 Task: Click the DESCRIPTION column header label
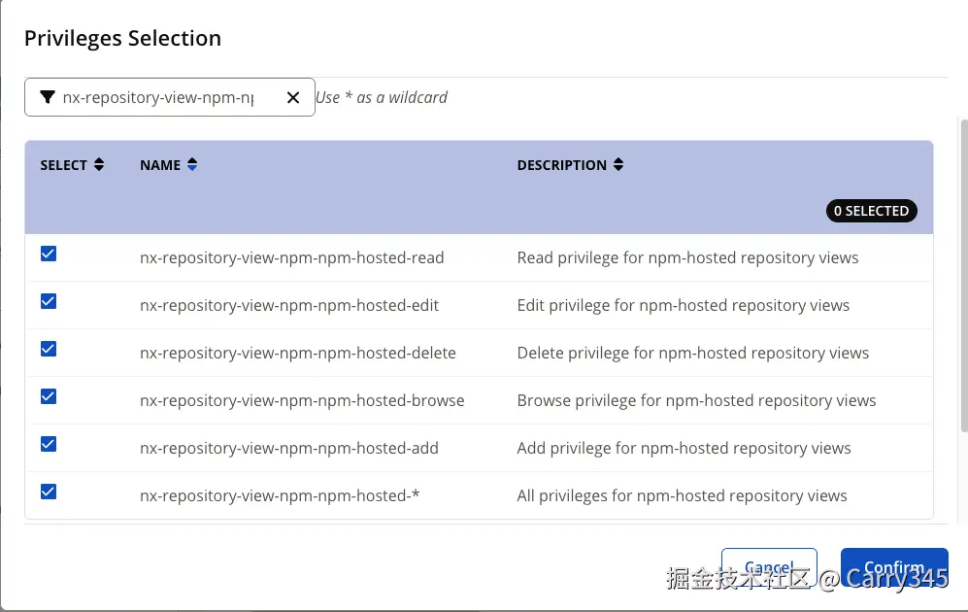tap(561, 165)
